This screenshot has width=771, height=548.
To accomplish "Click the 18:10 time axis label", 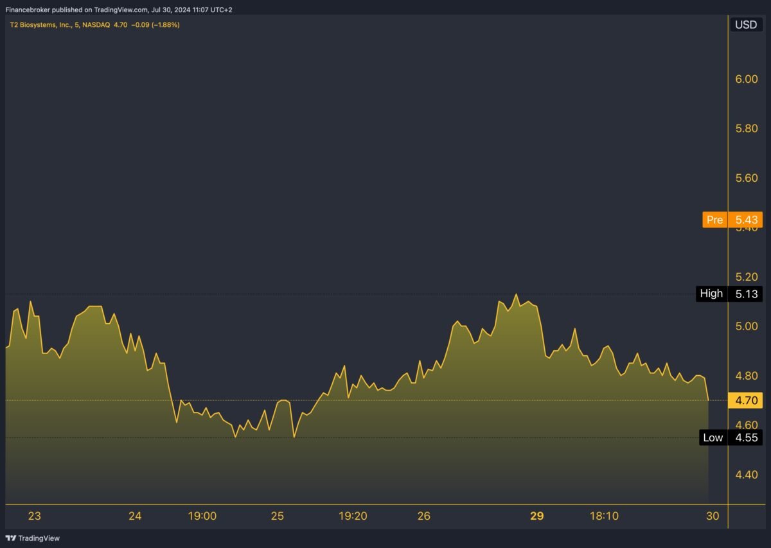I will tap(604, 516).
